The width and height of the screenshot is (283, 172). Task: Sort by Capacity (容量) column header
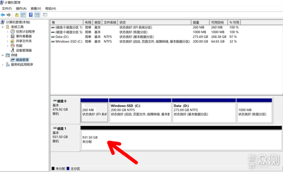point(200,23)
